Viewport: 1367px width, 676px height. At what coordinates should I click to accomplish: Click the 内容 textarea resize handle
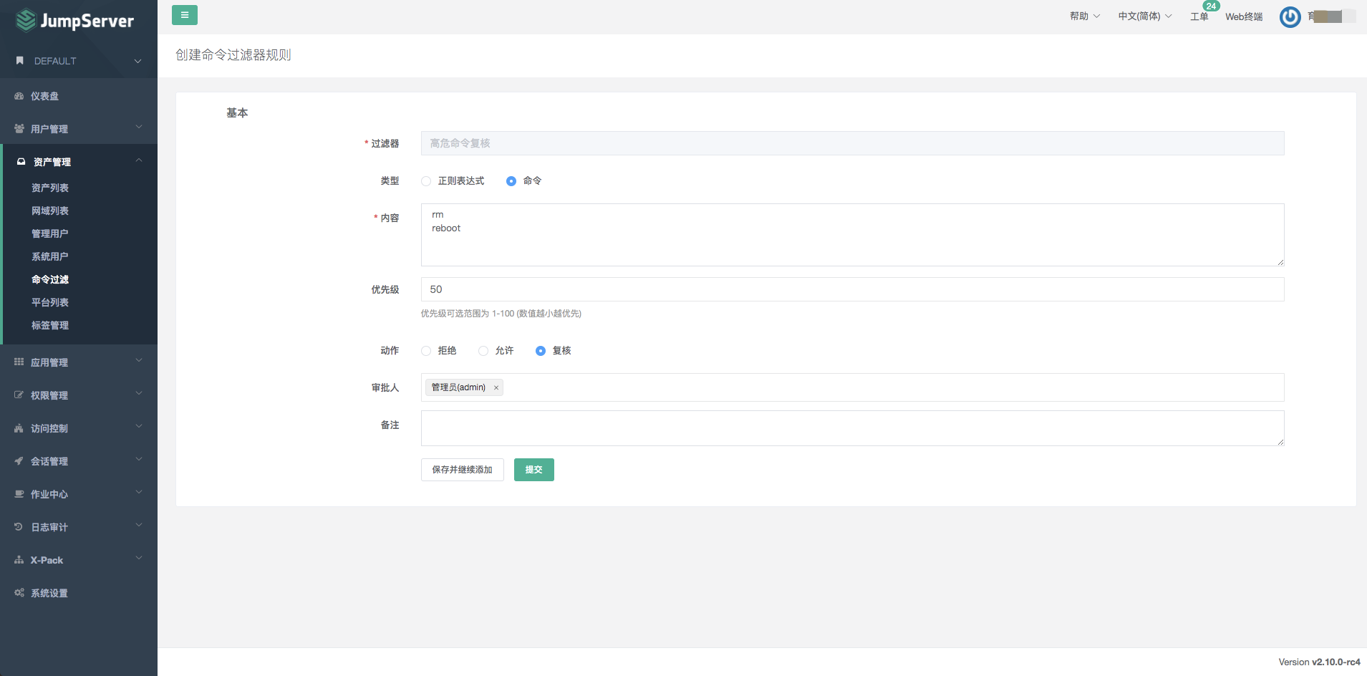pyautogui.click(x=1280, y=262)
